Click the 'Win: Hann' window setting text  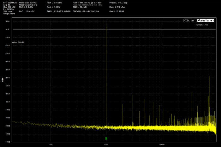[x=8, y=12]
